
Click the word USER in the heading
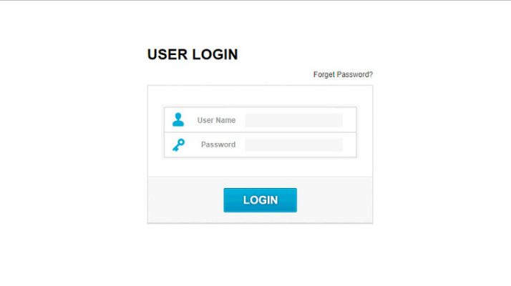pos(167,54)
